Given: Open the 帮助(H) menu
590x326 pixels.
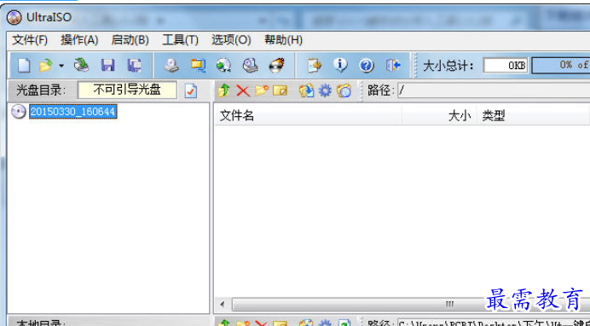Looking at the screenshot, I should pyautogui.click(x=283, y=40).
